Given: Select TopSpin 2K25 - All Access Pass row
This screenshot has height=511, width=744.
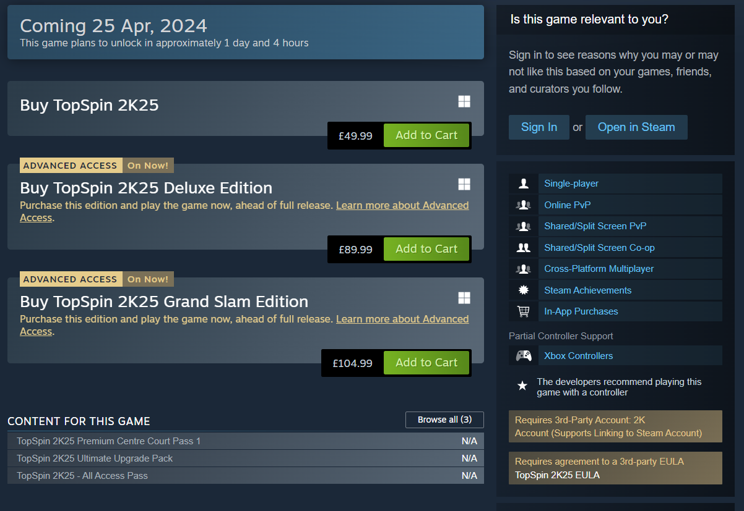Looking at the screenshot, I should pyautogui.click(x=246, y=476).
